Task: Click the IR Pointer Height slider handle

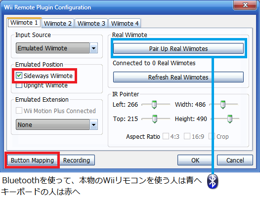Action: pos(230,119)
